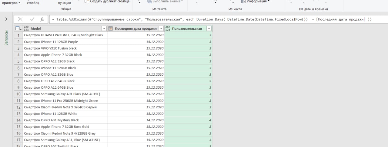Click the Создать дубликат столбца button
The image size is (388, 147).
(107, 2)
